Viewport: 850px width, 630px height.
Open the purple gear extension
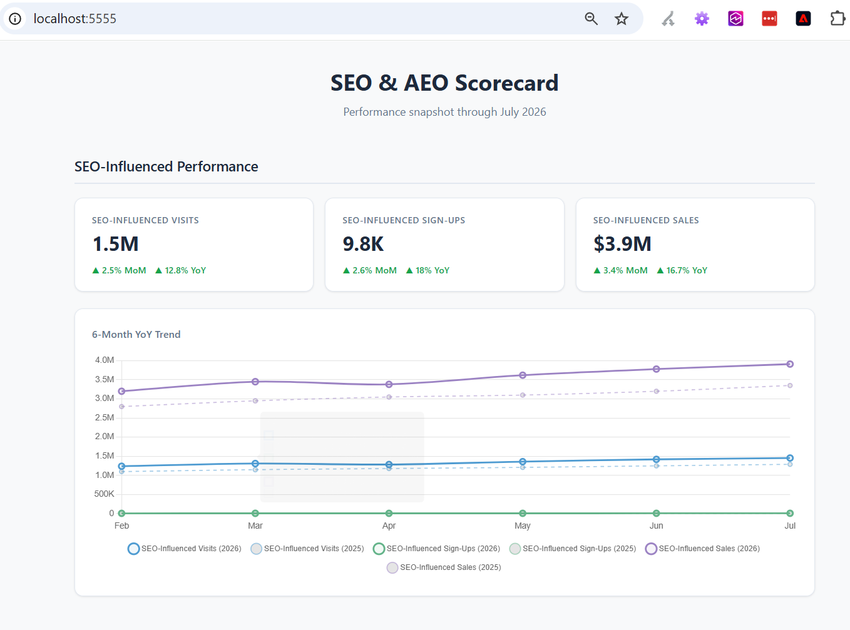click(x=702, y=19)
